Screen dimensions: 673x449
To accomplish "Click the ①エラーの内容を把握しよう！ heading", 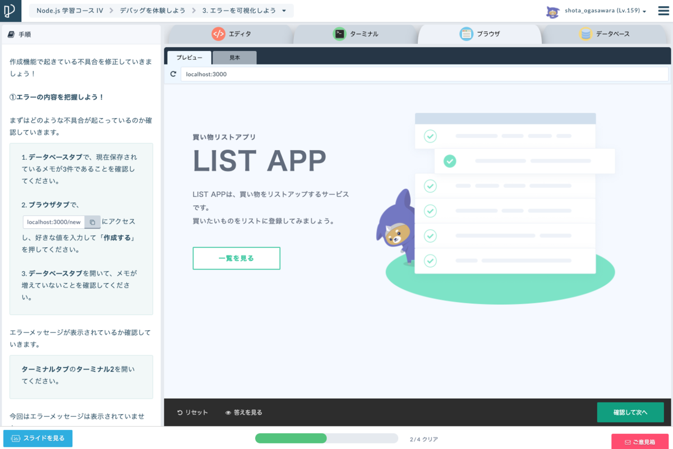I will (x=57, y=97).
